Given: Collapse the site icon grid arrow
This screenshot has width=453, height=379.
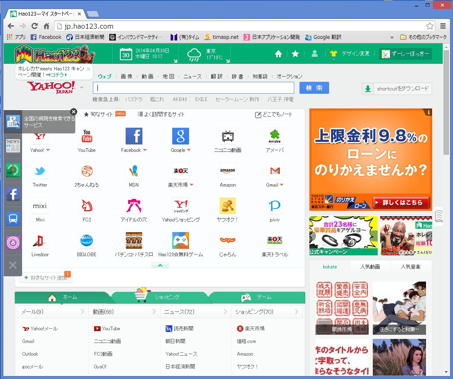Looking at the screenshot, I should (x=160, y=265).
